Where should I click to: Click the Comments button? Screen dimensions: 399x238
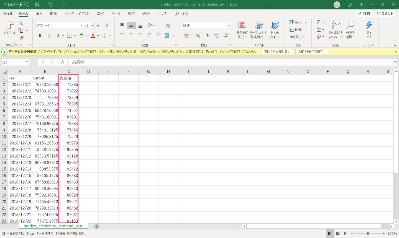click(385, 14)
